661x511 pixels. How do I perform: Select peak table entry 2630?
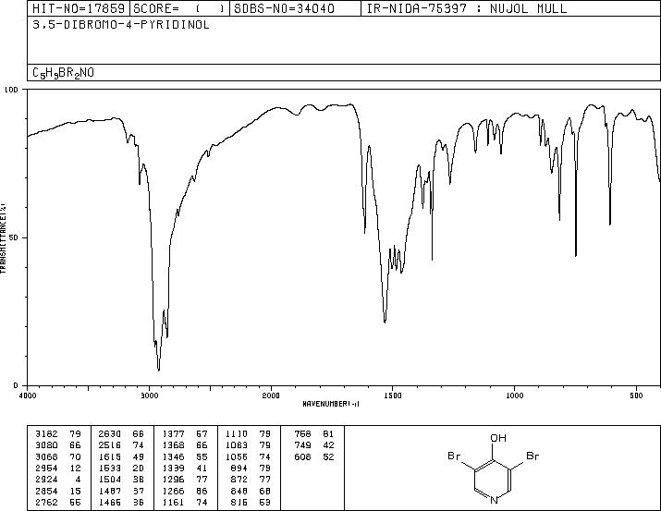[121, 434]
